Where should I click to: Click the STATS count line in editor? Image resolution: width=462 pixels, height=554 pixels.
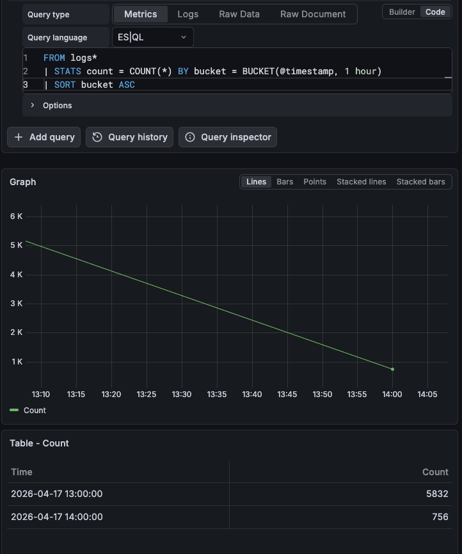tap(212, 71)
